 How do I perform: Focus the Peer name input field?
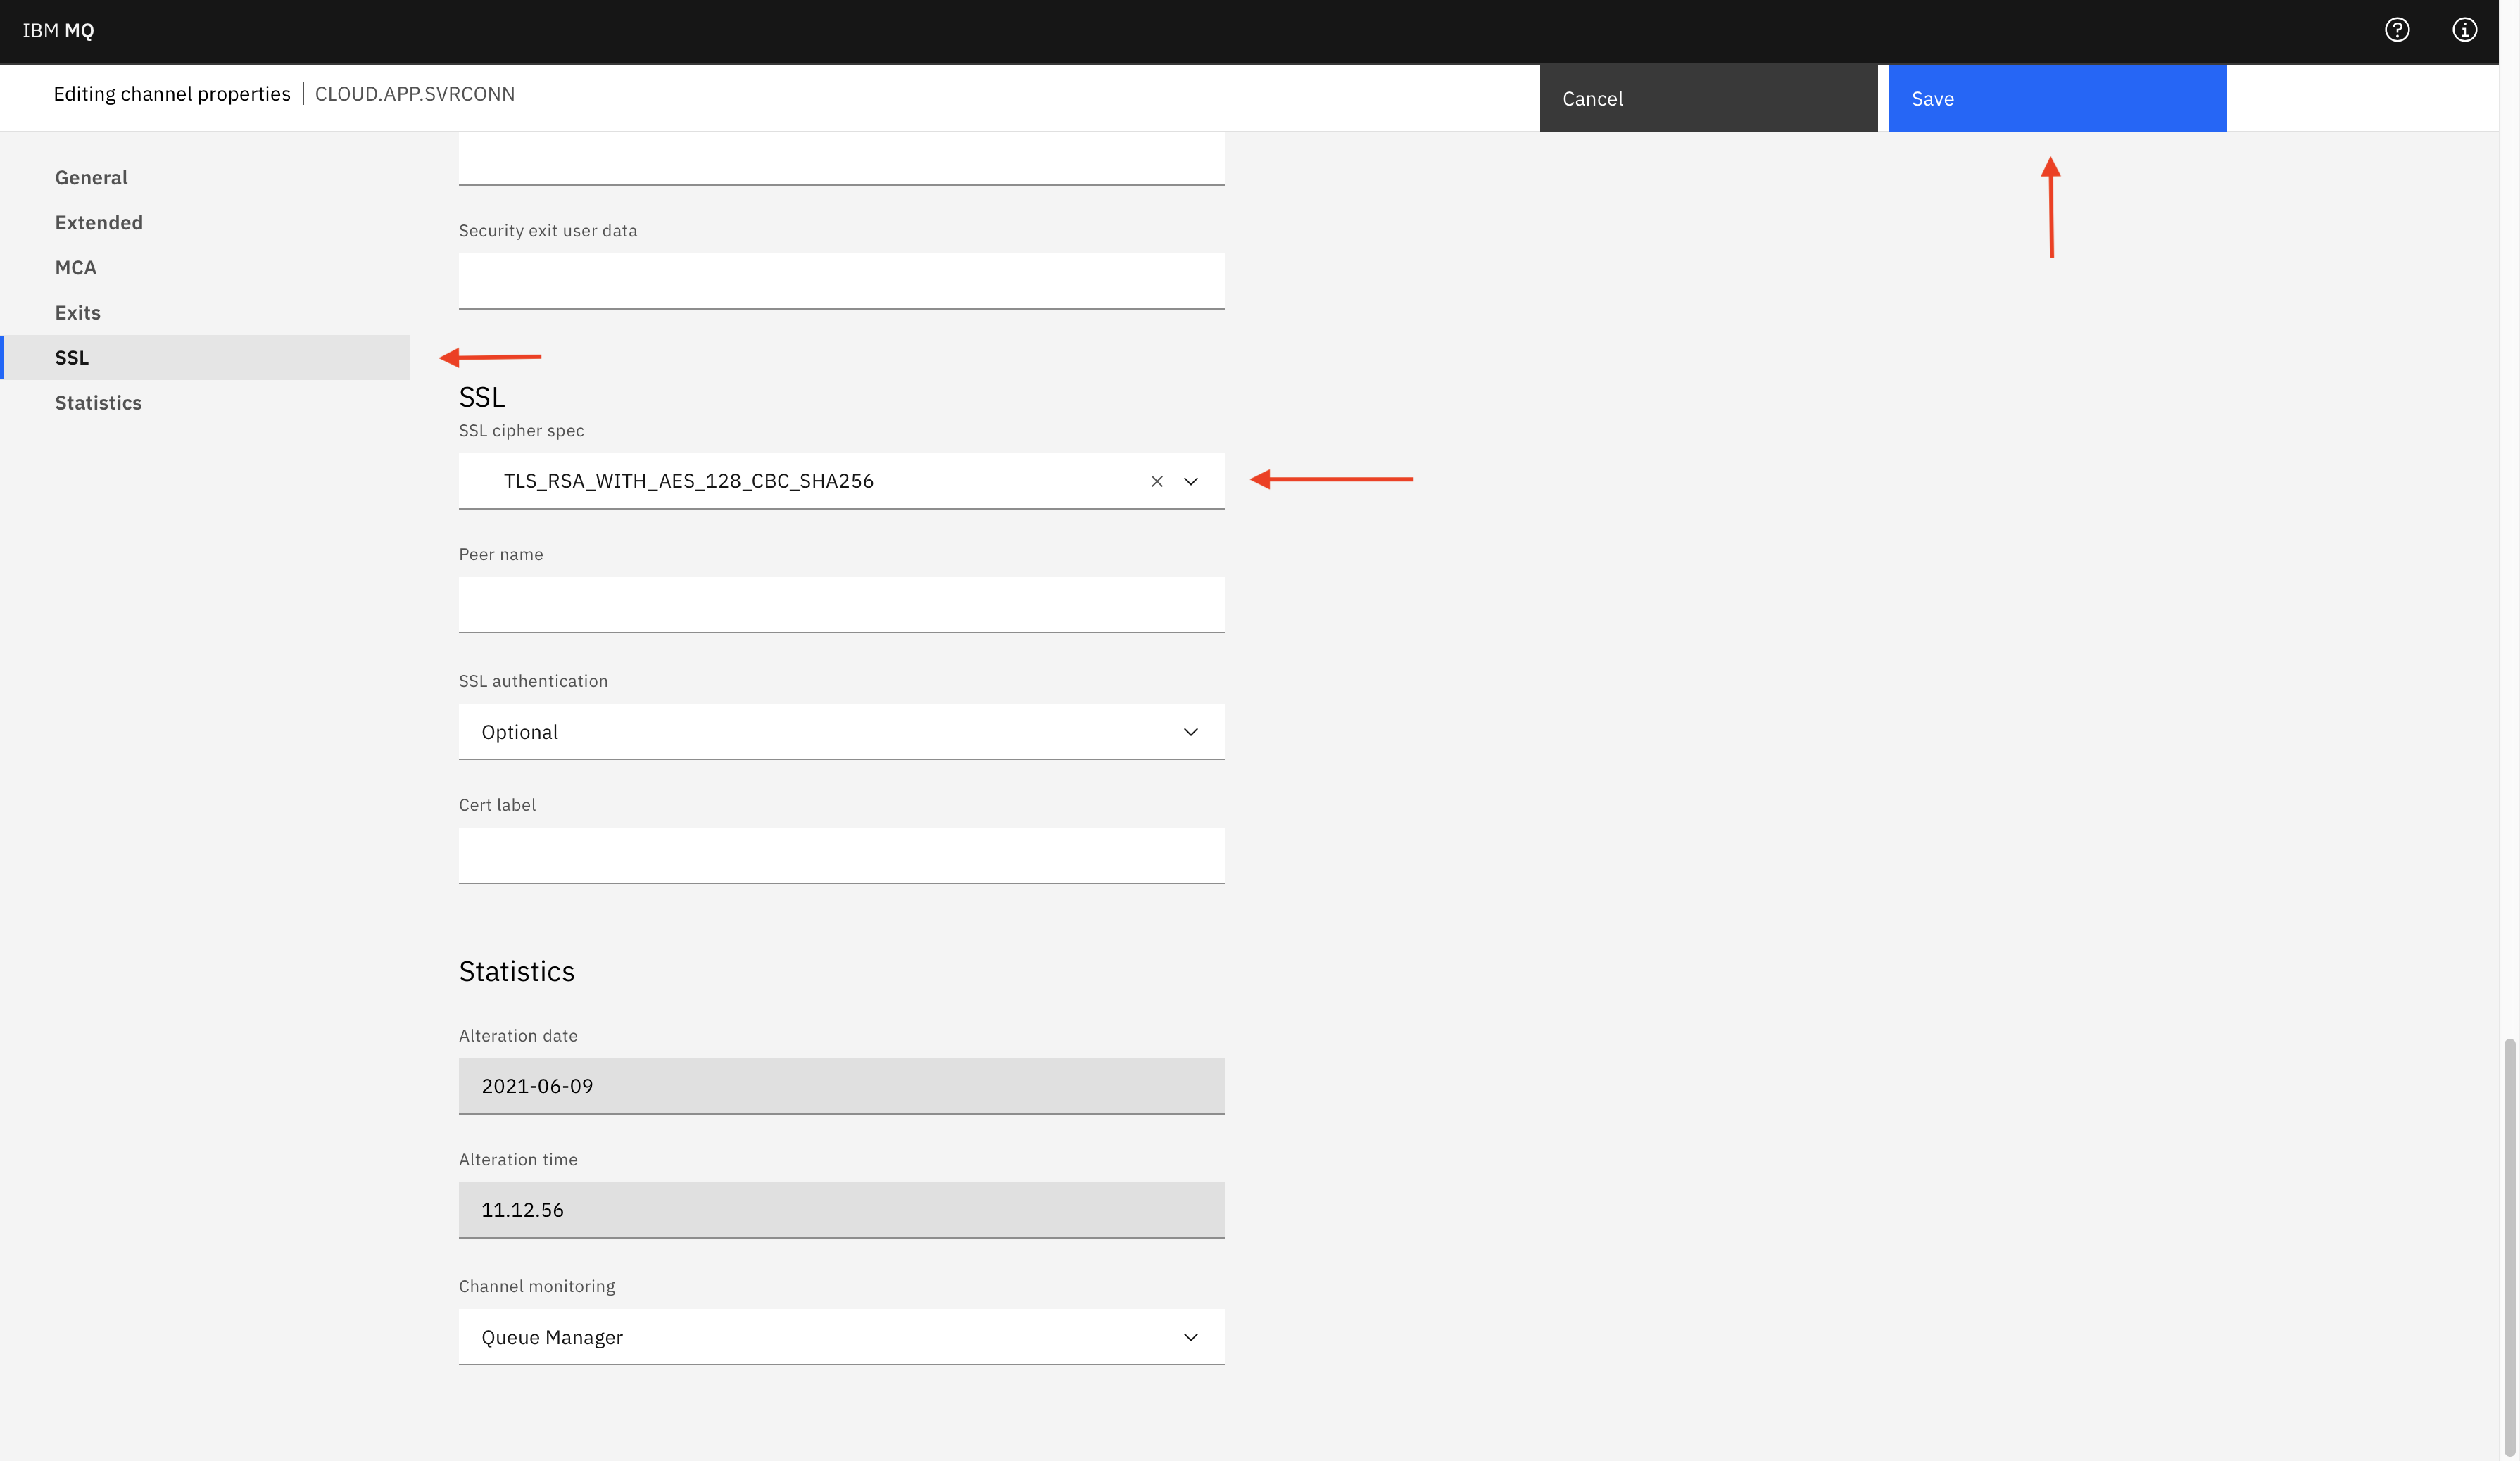(x=840, y=604)
